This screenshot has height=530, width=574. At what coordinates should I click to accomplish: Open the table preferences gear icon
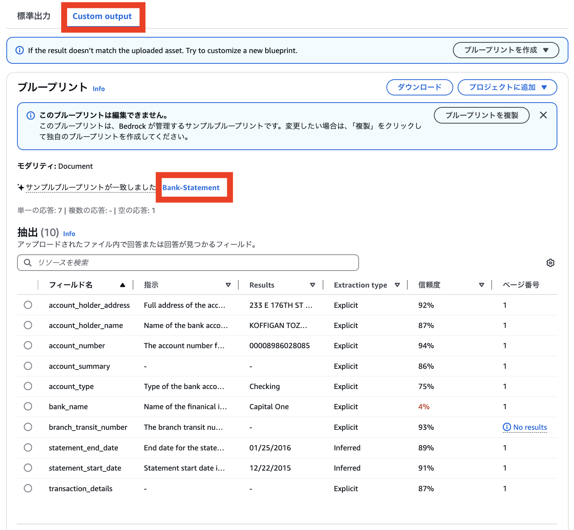(551, 262)
